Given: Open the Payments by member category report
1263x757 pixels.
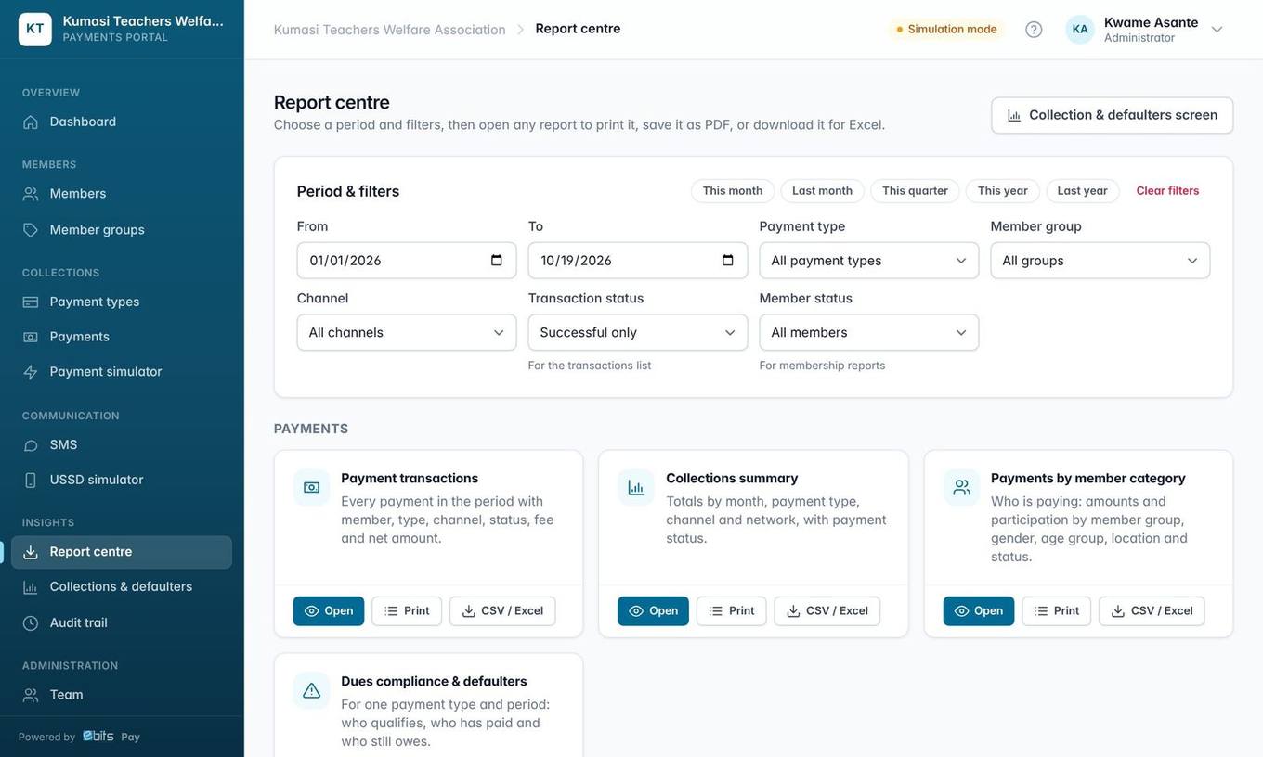Looking at the screenshot, I should (x=979, y=611).
